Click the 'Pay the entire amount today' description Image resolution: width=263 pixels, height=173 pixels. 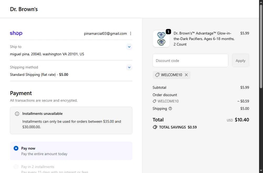[x=44, y=154]
